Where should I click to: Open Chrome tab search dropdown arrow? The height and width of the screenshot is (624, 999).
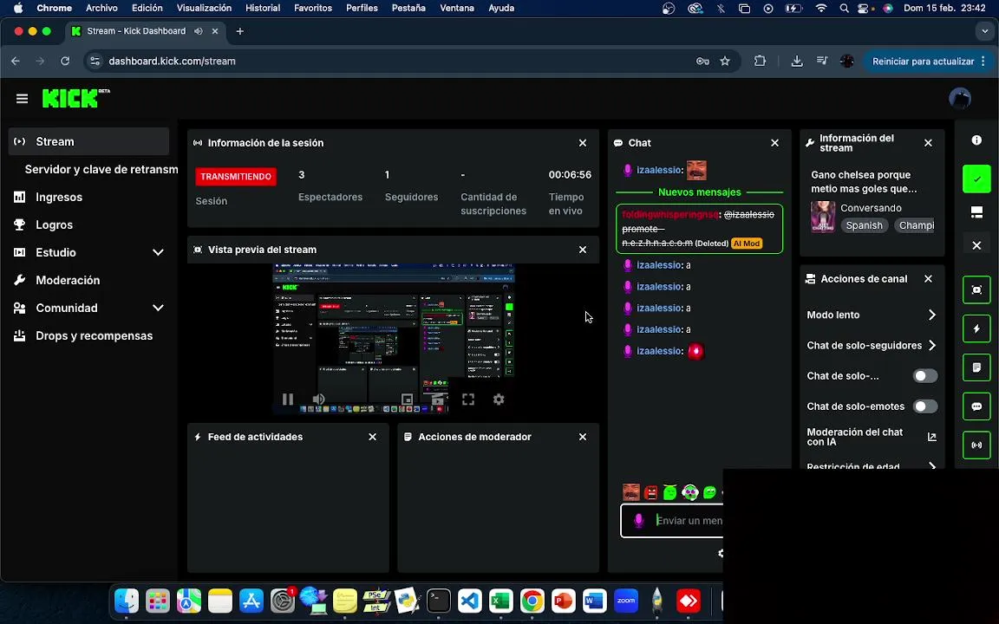(985, 31)
